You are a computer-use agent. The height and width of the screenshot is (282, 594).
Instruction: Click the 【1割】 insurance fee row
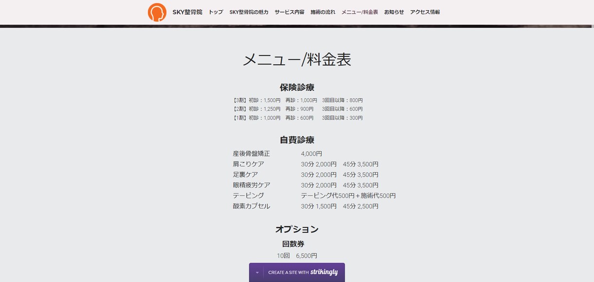tap(297, 118)
